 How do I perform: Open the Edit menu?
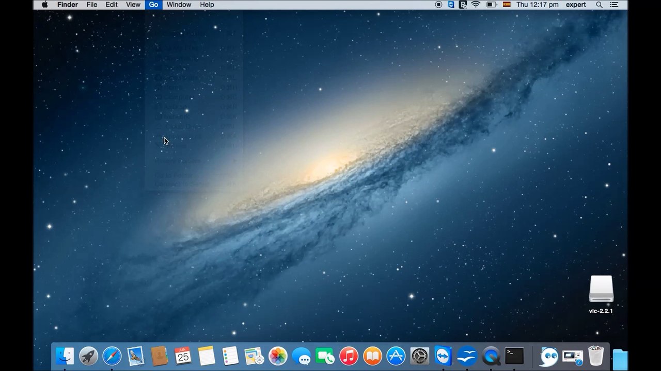coord(112,5)
